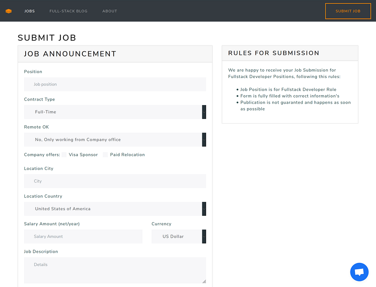This screenshot has width=376, height=287.
Task: Open the US Dollar currency dropdown
Action: point(179,236)
